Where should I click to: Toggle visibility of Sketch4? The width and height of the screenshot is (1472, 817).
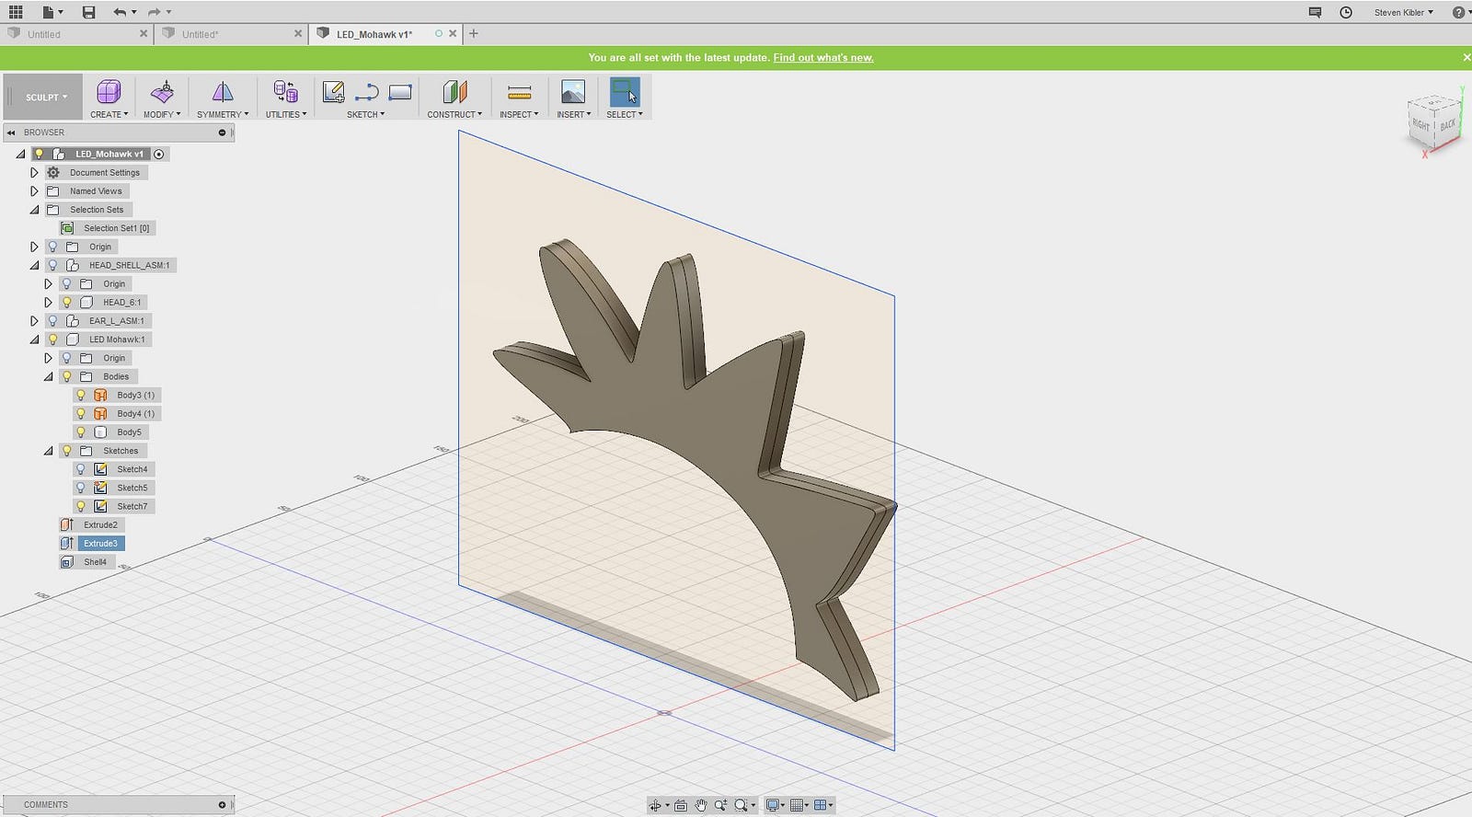pyautogui.click(x=81, y=469)
